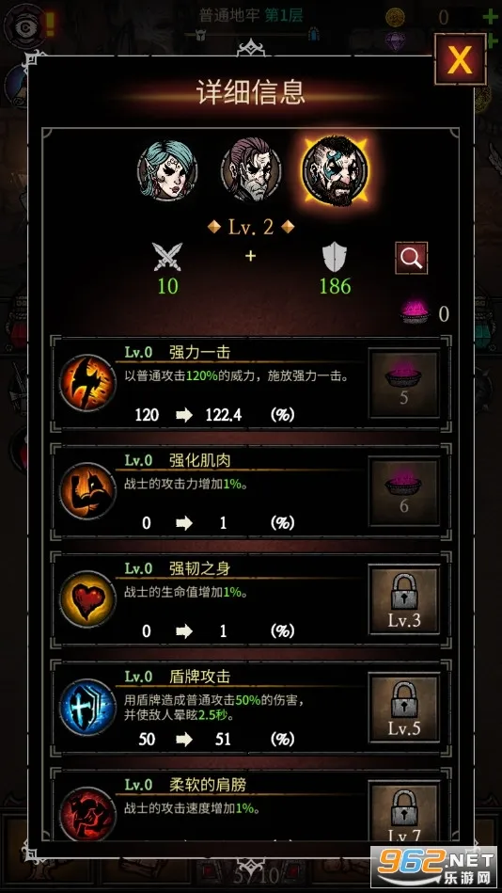Screen dimensions: 502x893
Task: Open the magnifying glass stats details
Action: [x=411, y=258]
